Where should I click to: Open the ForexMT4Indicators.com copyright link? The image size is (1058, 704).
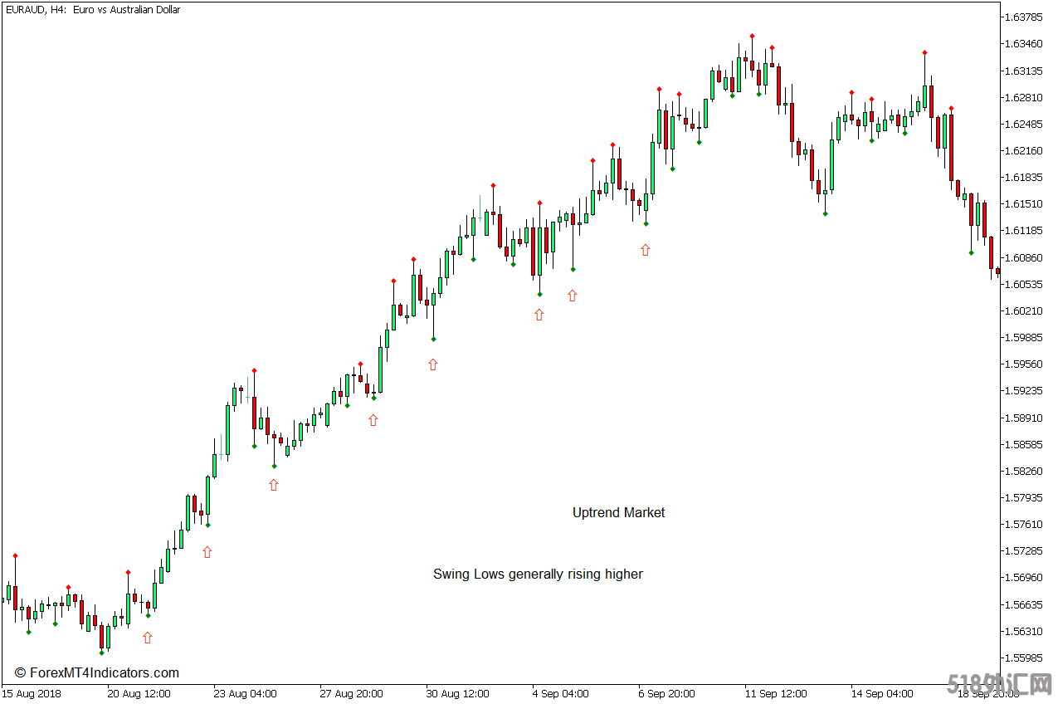[97, 673]
